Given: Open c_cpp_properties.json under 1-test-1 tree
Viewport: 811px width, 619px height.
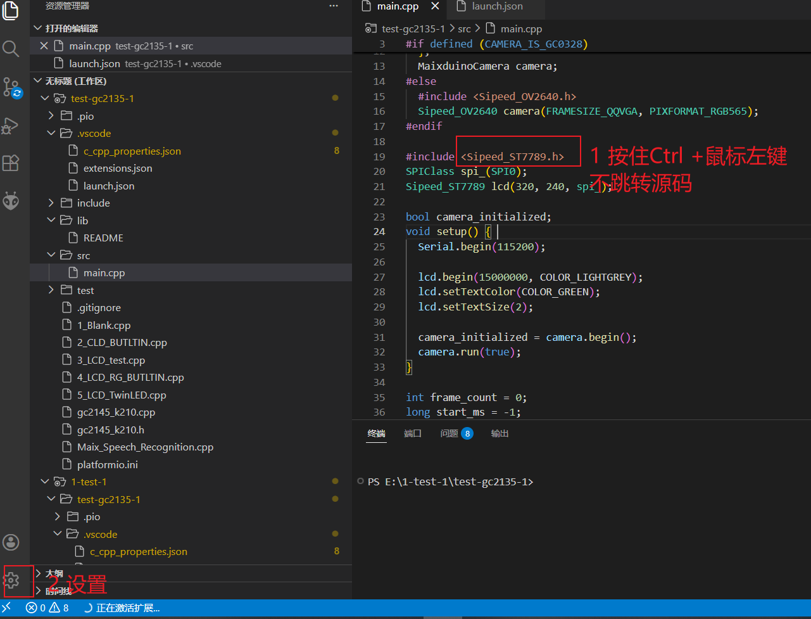Looking at the screenshot, I should (x=191, y=552).
